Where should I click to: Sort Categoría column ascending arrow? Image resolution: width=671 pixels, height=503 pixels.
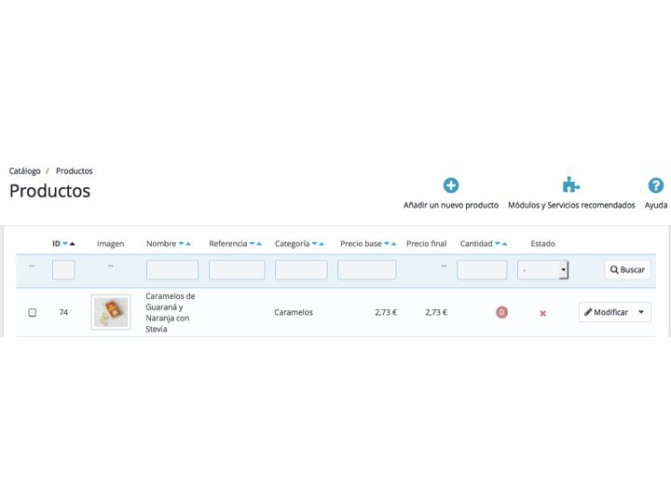point(322,244)
